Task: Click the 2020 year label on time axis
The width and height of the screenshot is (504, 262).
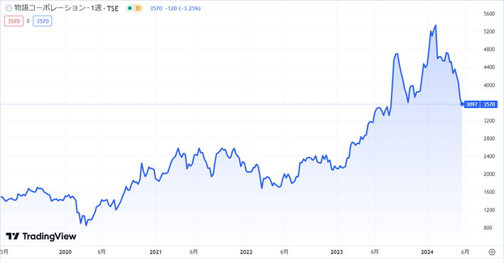Action: [x=65, y=252]
